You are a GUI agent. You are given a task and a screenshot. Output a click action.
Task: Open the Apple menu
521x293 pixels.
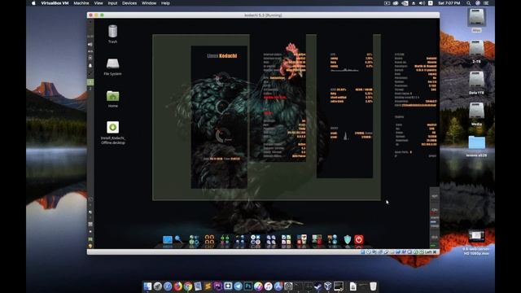[x=33, y=3]
